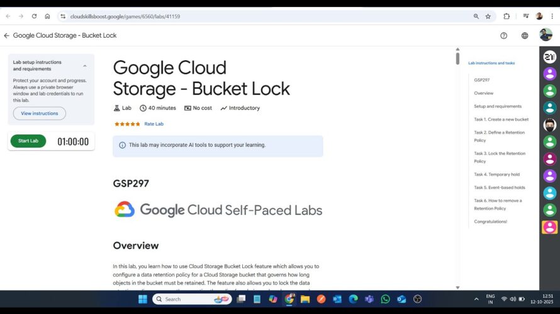This screenshot has width=560, height=314.
Task: Open WhatsApp from the taskbar
Action: (x=385, y=299)
